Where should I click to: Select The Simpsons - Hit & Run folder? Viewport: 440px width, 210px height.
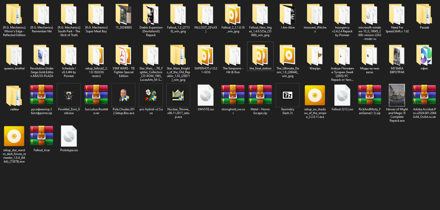click(233, 59)
